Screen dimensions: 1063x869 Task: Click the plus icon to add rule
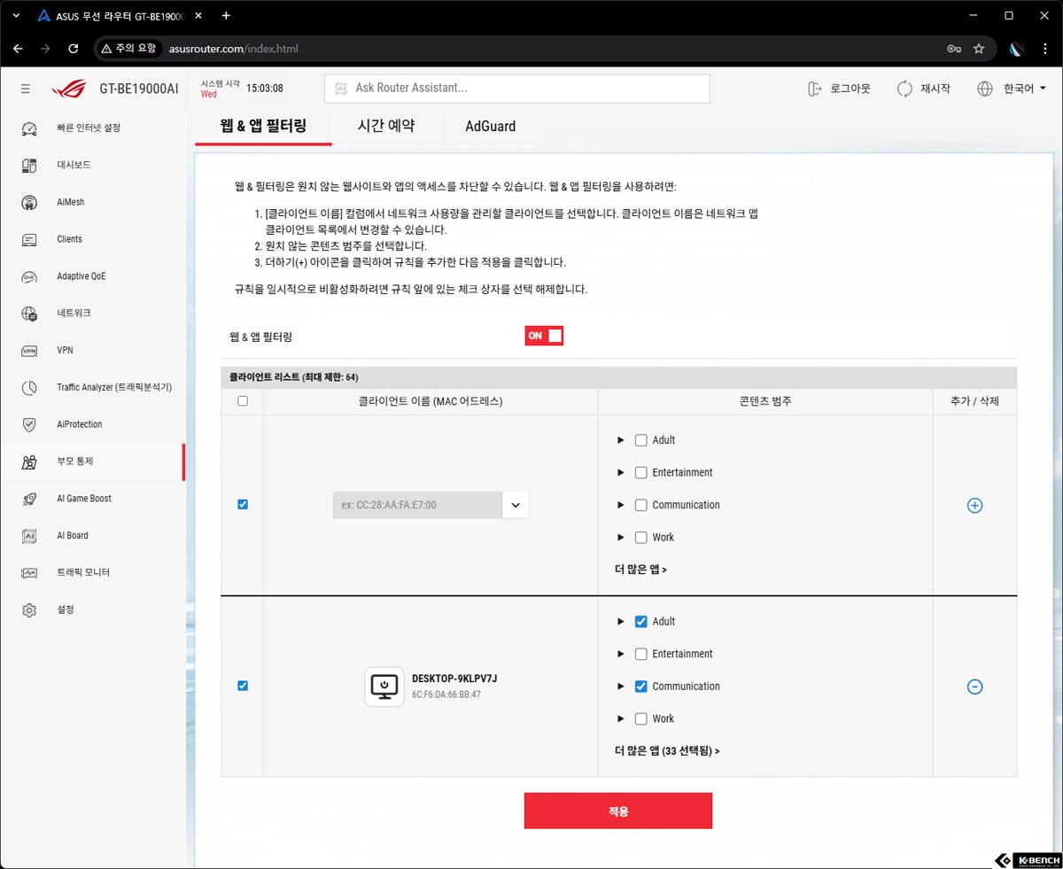pyautogui.click(x=974, y=506)
